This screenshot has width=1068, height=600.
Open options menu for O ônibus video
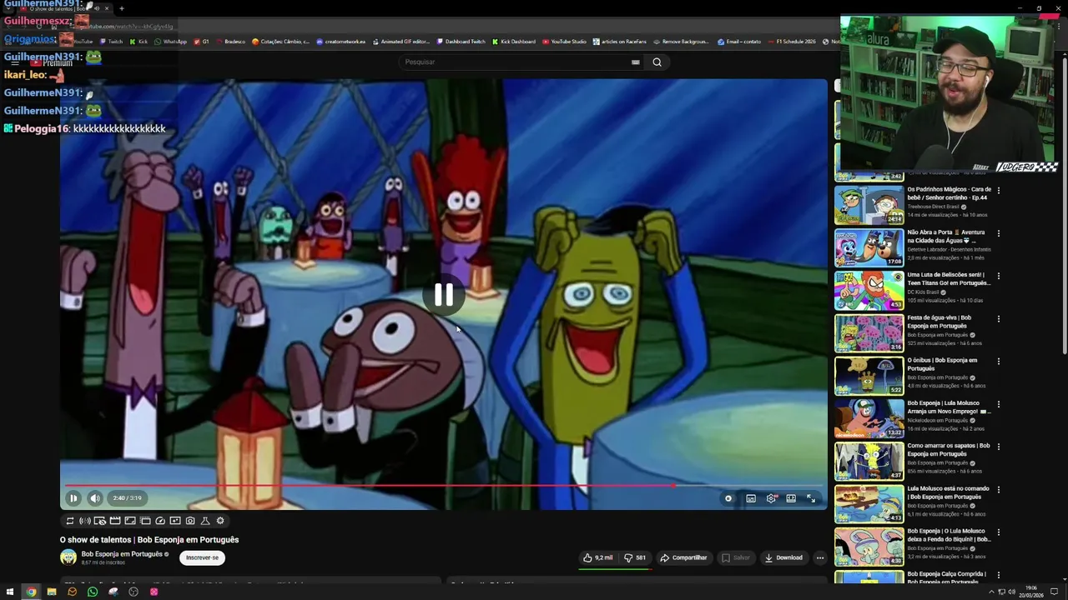tap(999, 361)
